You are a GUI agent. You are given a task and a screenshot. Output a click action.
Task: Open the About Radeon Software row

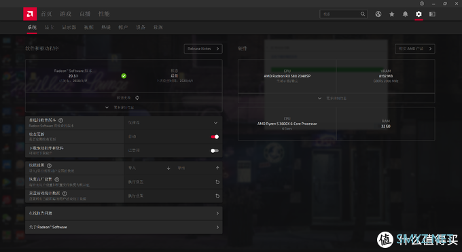124,228
